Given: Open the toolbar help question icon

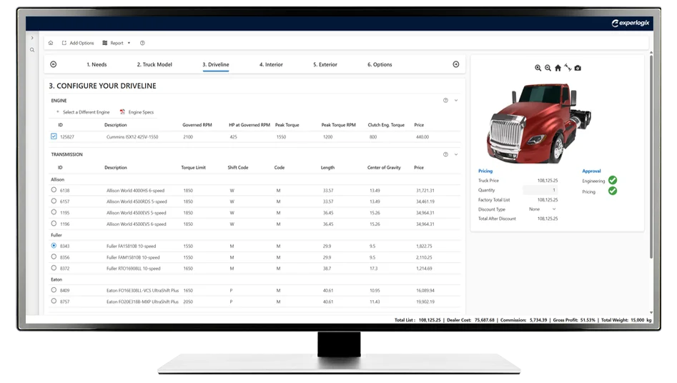Looking at the screenshot, I should pos(142,43).
